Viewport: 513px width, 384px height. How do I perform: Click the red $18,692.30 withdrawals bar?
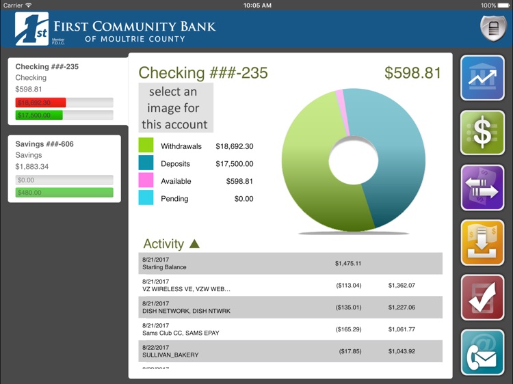pyautogui.click(x=40, y=102)
